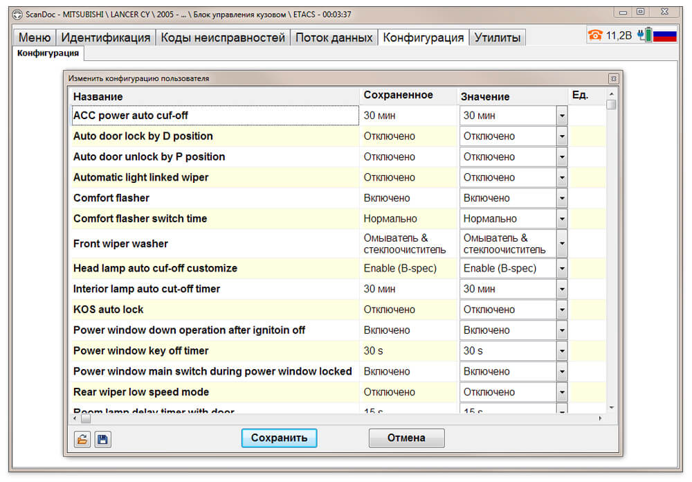The width and height of the screenshot is (692, 482).
Task: Click the orange phone support icon
Action: [x=595, y=35]
